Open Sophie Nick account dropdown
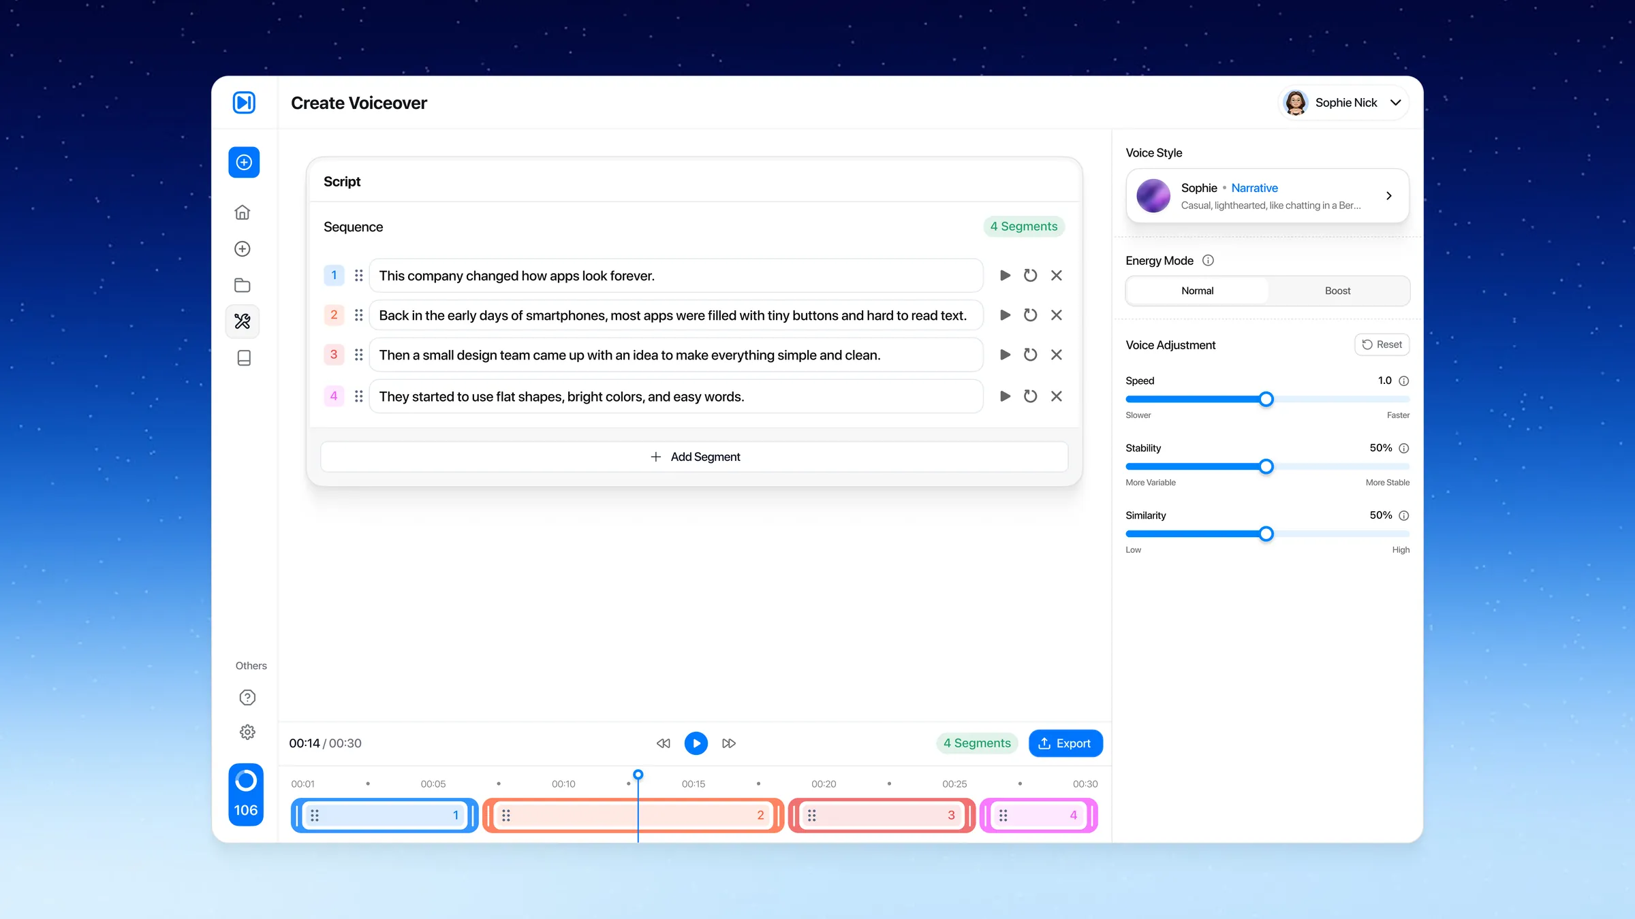The width and height of the screenshot is (1635, 919). click(x=1343, y=103)
